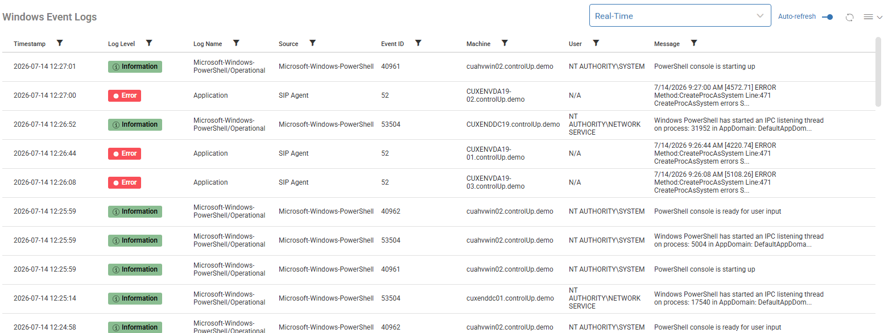Select the Information badge at 12:27:01
This screenshot has width=884, height=333.
135,66
